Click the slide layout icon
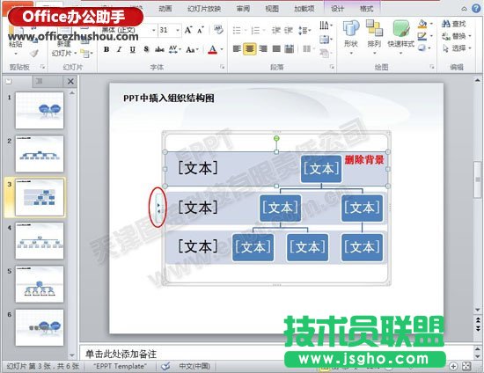The width and height of the screenshot is (484, 373). (x=84, y=41)
